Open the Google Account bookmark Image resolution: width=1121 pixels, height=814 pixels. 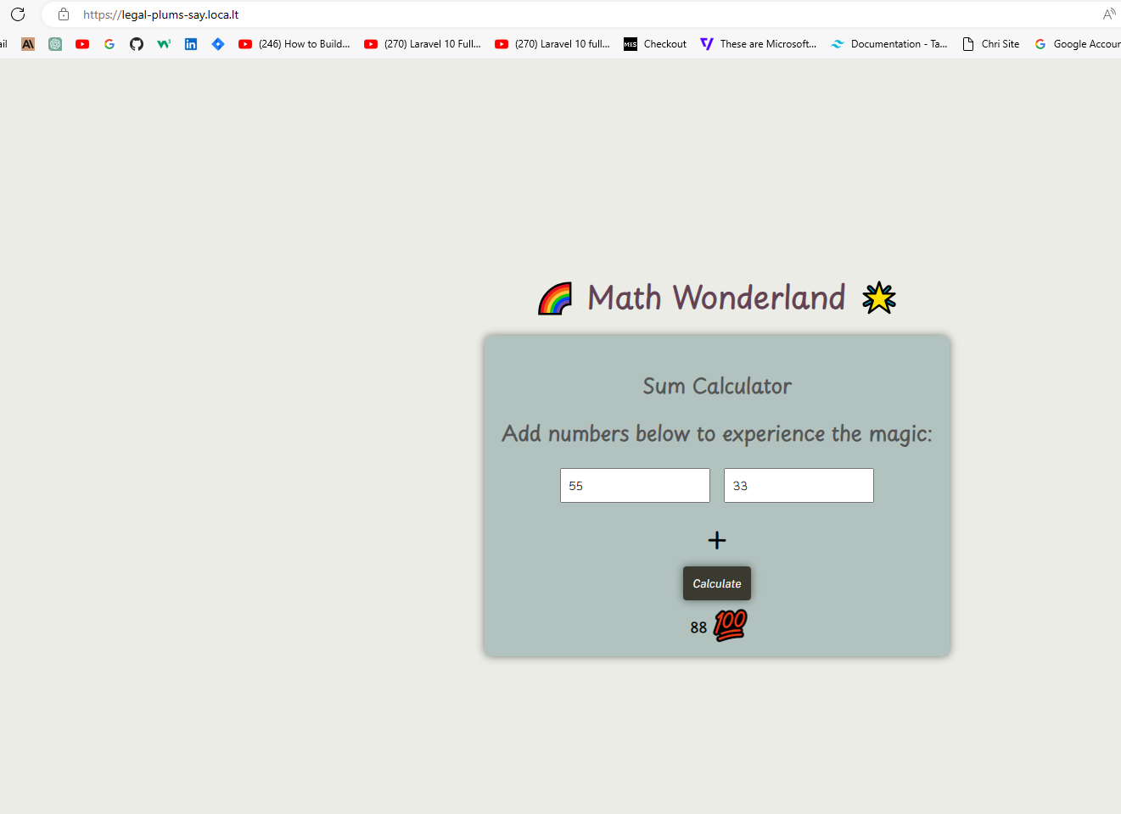1077,44
